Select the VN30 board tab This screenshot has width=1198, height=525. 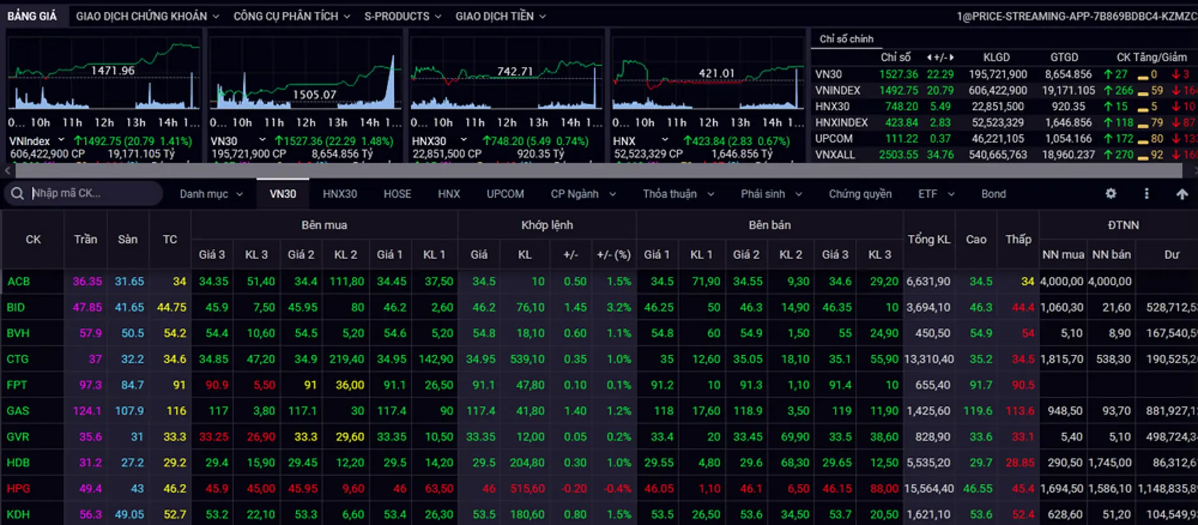[283, 194]
